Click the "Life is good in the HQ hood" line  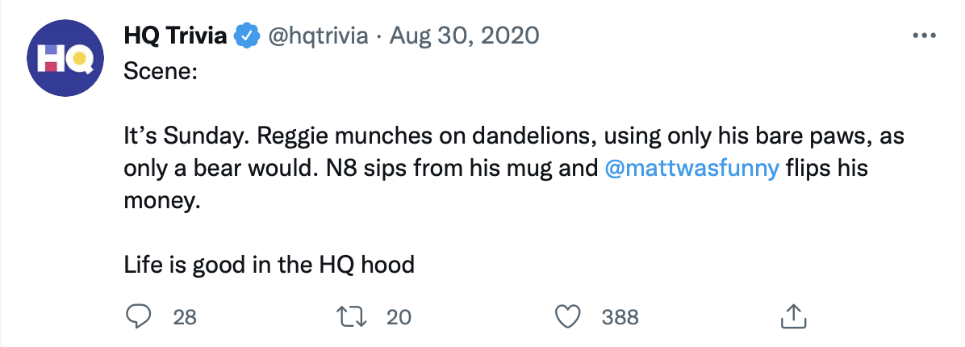click(269, 264)
